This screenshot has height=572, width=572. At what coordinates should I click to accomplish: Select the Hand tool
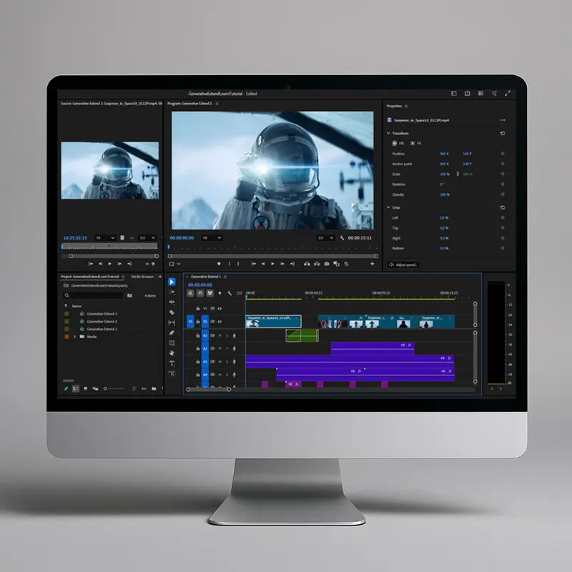[172, 353]
